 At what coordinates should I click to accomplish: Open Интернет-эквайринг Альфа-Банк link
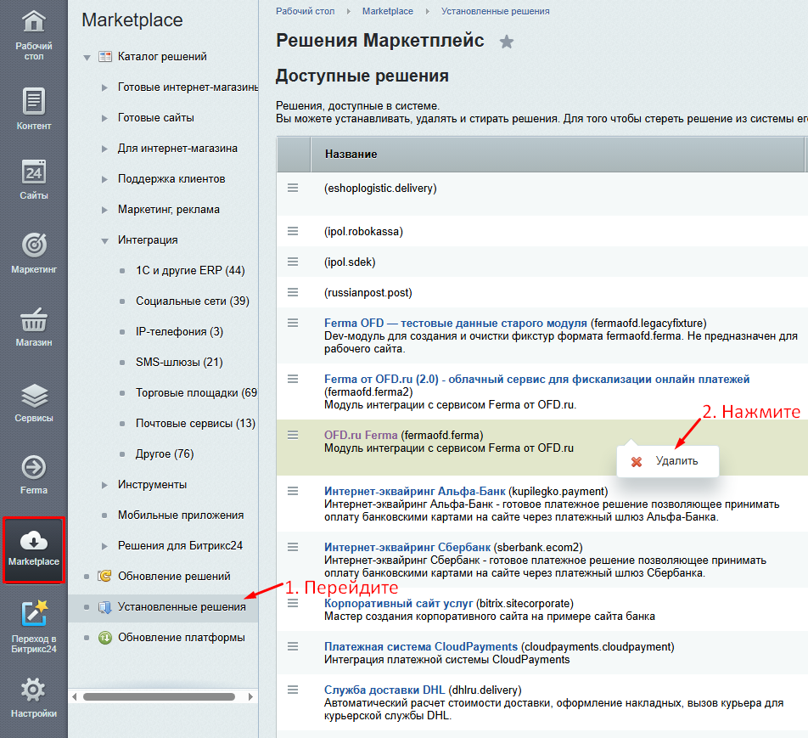click(415, 491)
